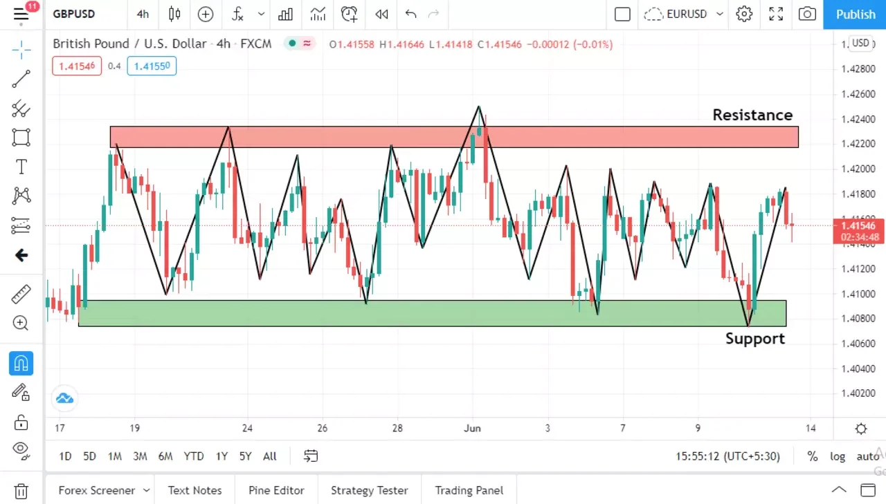The image size is (886, 504).
Task: Open the hamburger main menu
Action: [21, 14]
